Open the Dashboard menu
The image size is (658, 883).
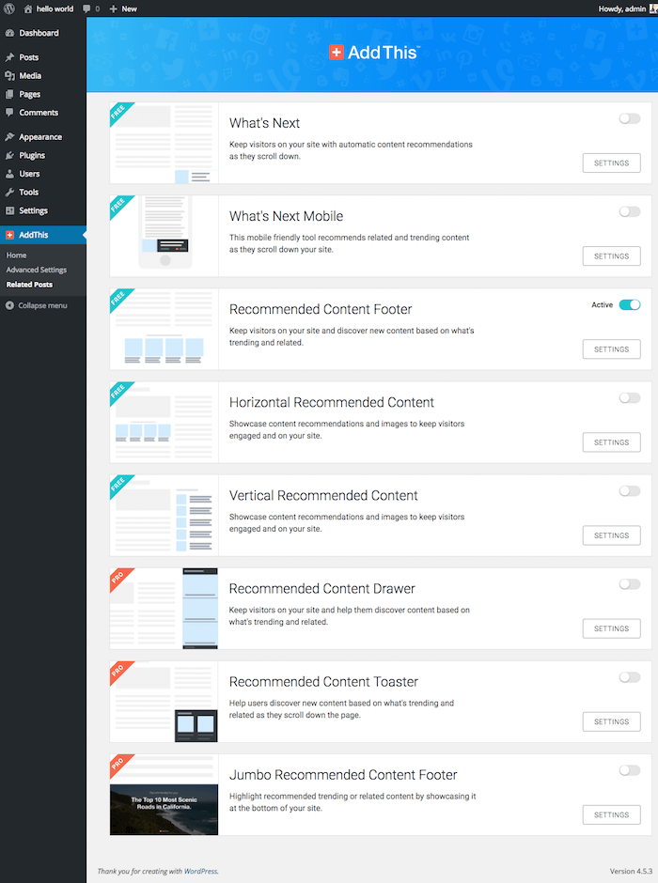[43, 33]
